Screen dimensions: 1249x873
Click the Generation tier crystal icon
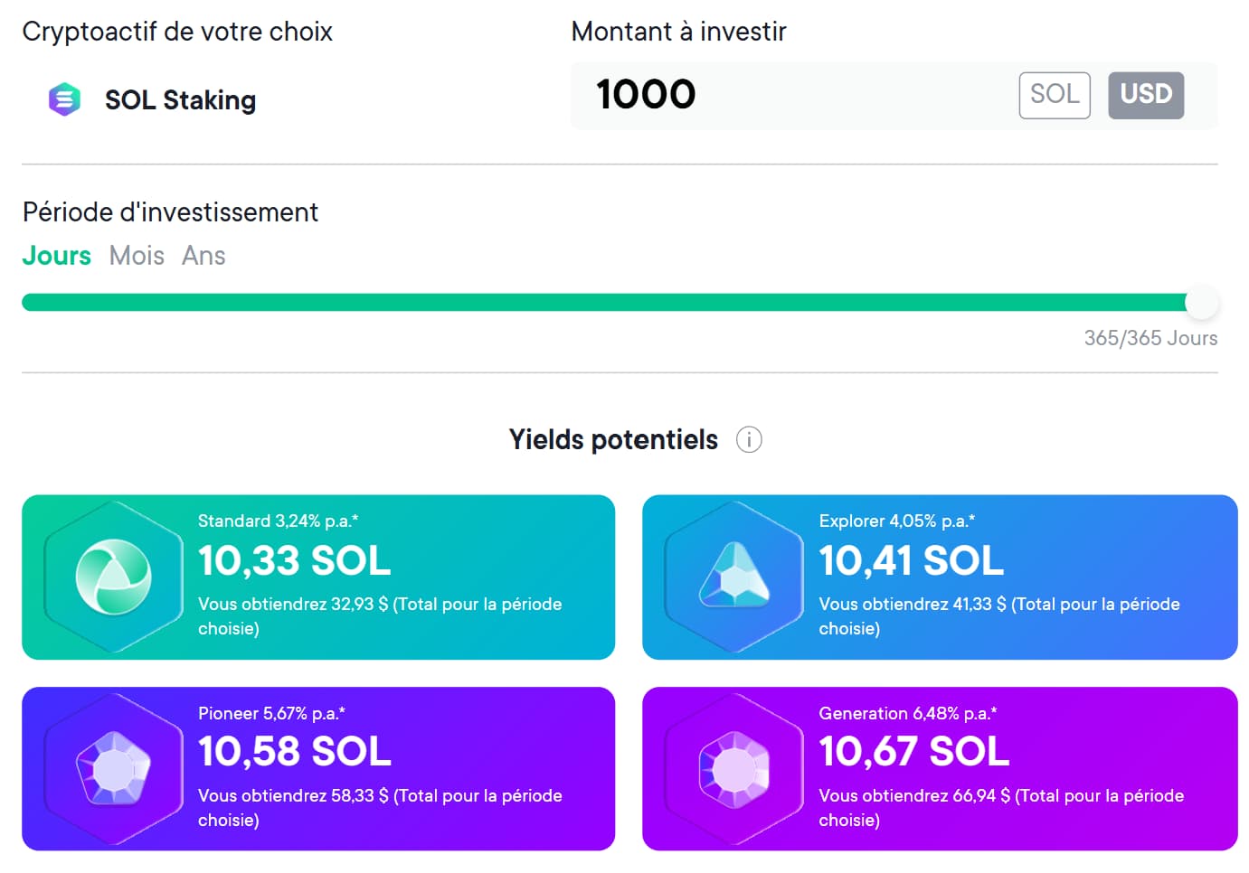(731, 767)
